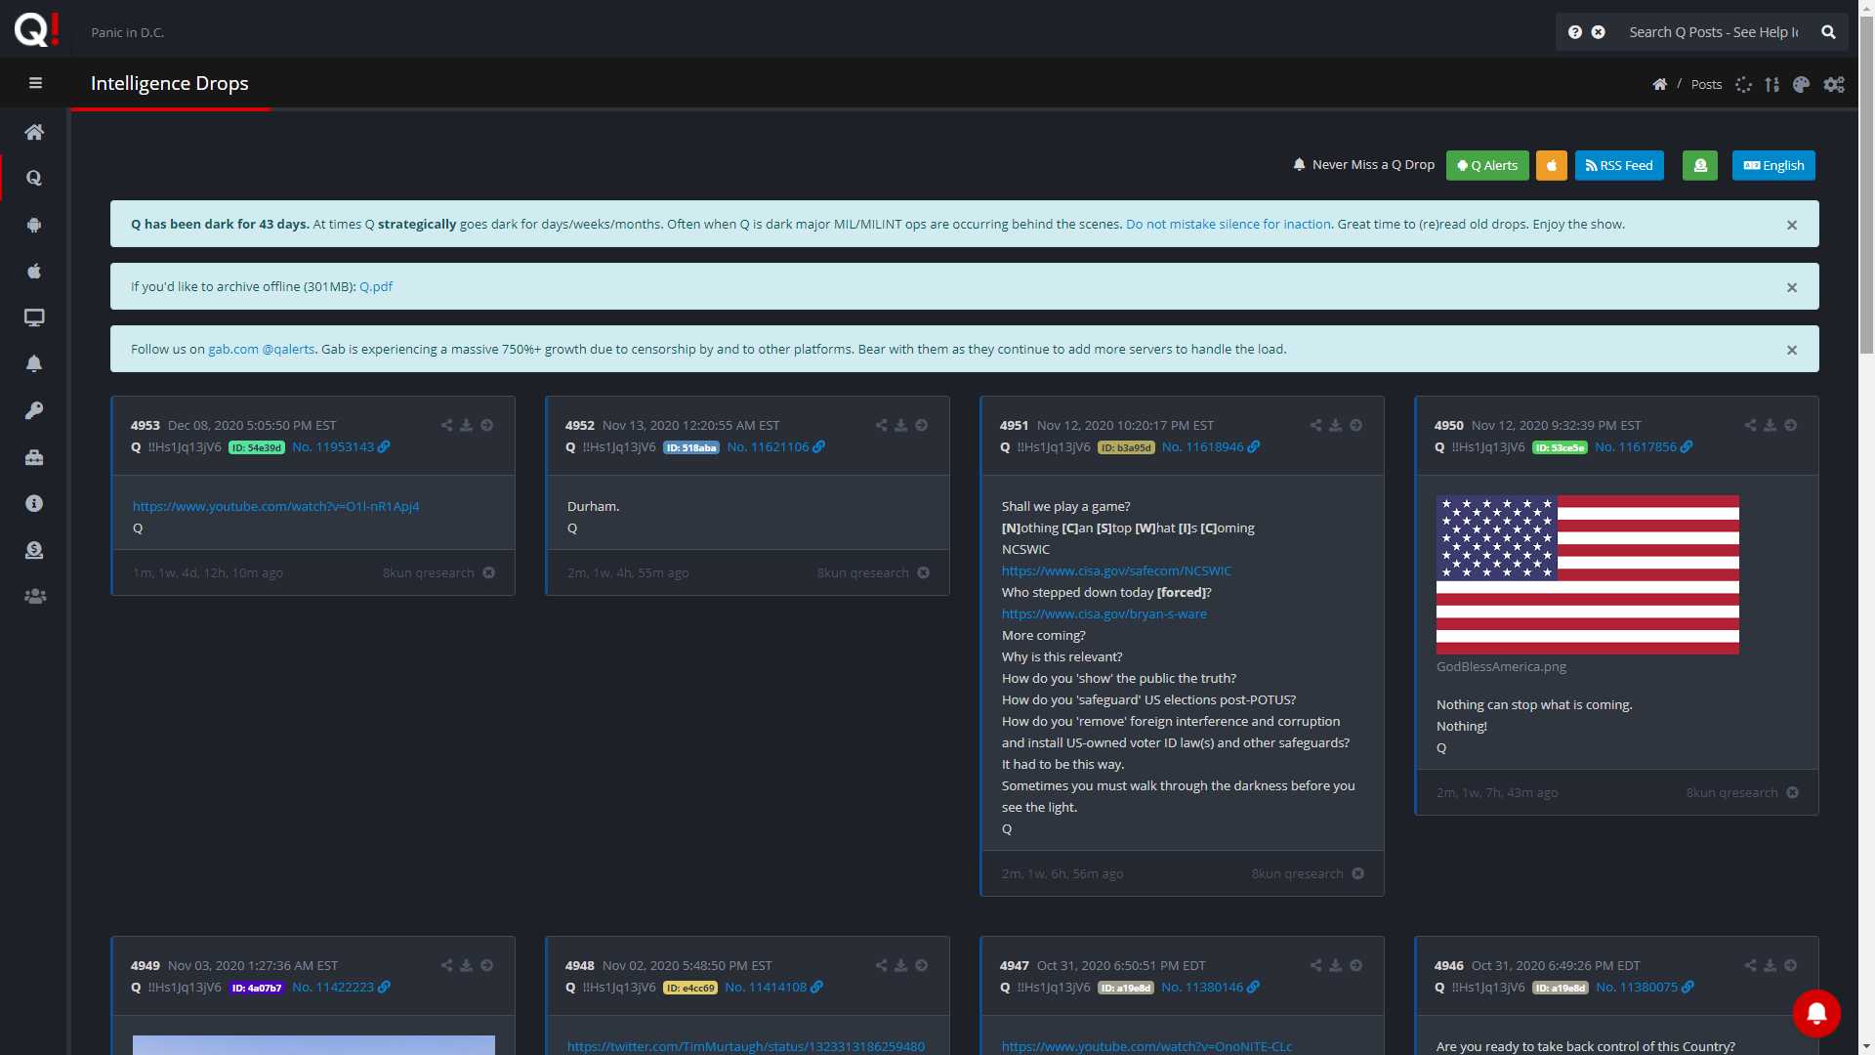This screenshot has height=1055, width=1875.
Task: Click in the Search Q Posts field
Action: (x=1713, y=32)
